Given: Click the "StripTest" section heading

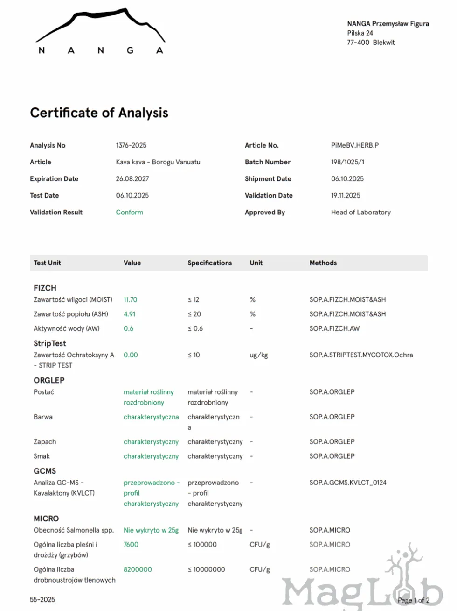Looking at the screenshot, I should coord(50,343).
